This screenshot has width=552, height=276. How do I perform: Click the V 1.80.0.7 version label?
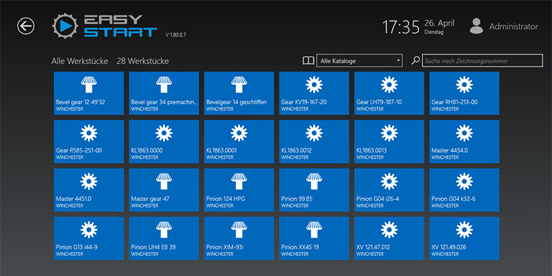coord(176,35)
